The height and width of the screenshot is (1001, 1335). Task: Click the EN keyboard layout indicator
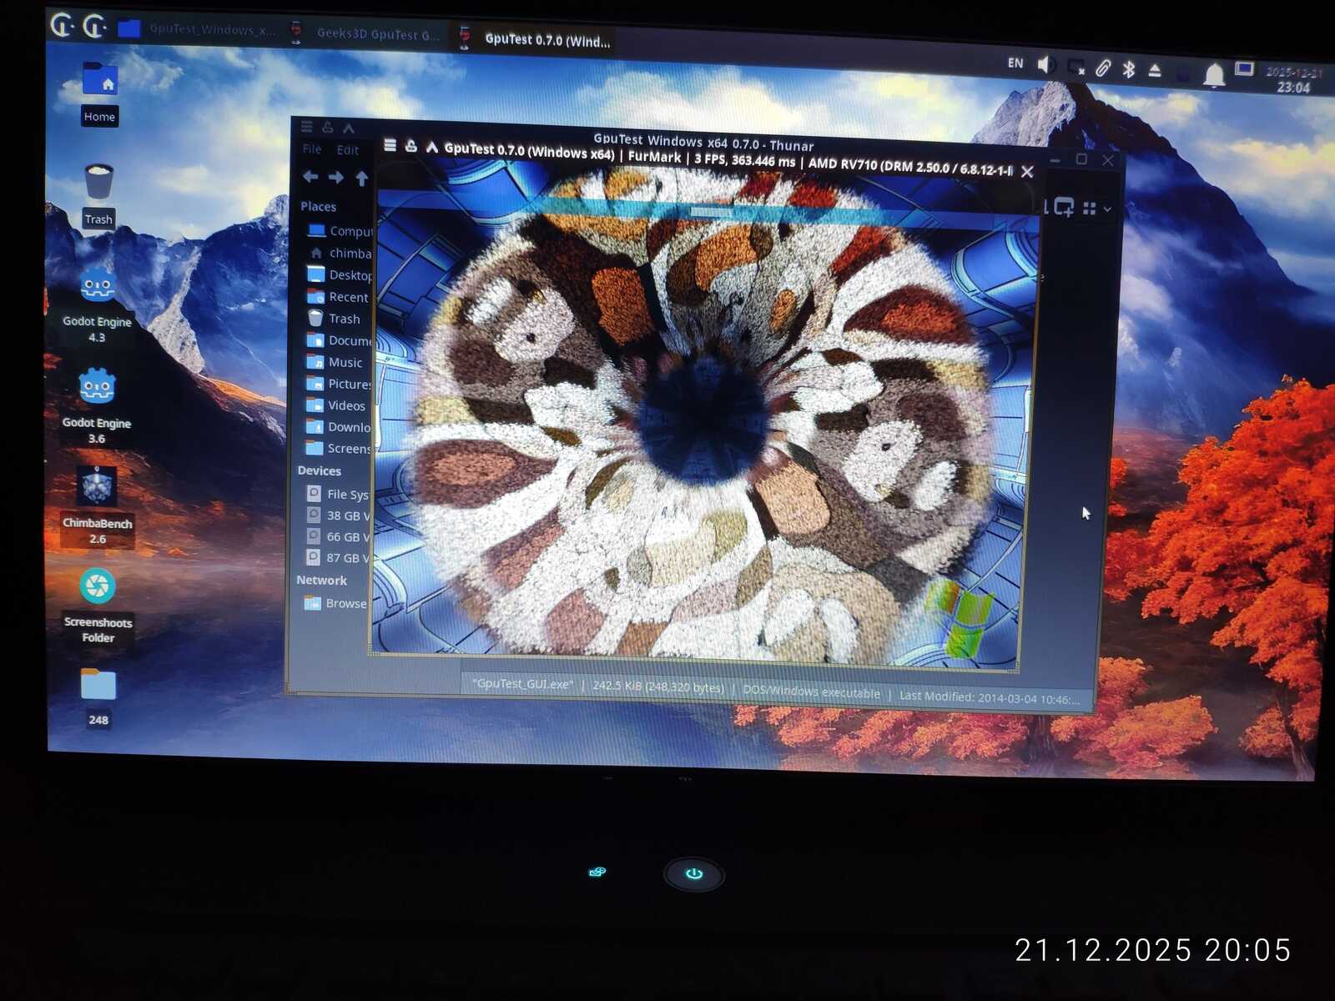1015,63
